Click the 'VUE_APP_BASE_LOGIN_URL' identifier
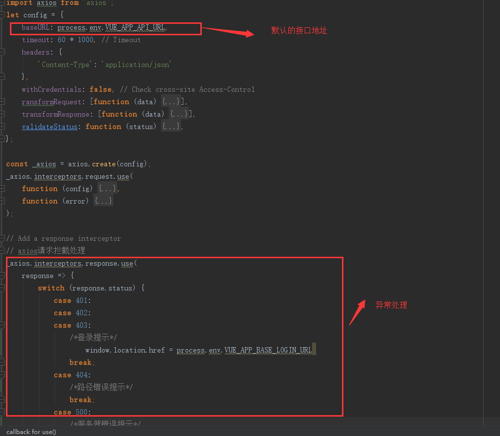Screen dimensions: 500x436 268,350
